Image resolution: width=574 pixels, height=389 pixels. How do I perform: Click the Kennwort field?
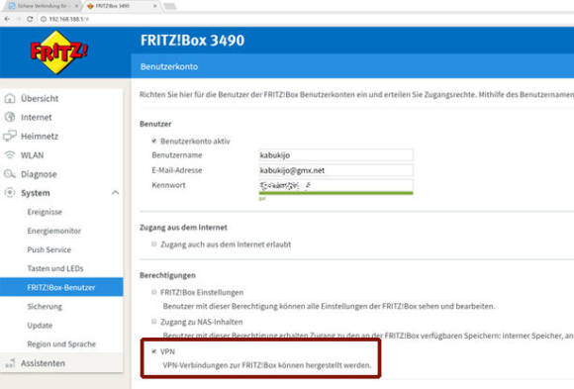[335, 185]
